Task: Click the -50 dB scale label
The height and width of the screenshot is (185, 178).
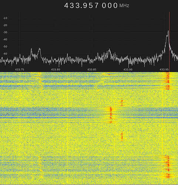Action: coord(5,47)
